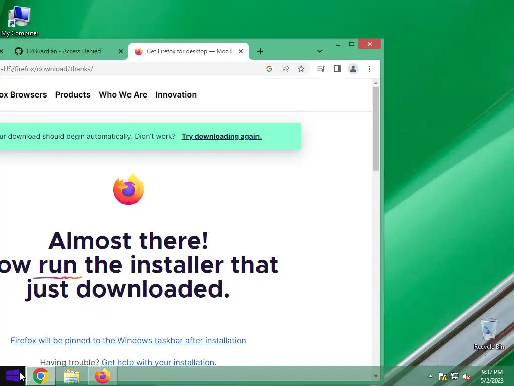Open Action Center flag tray icon
Viewport: 514px width, 386px height.
[x=443, y=376]
